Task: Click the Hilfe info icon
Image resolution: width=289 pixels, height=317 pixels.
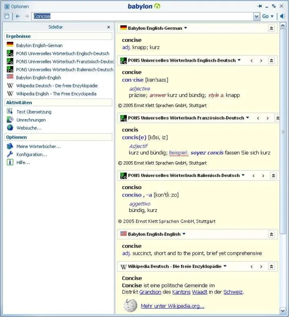Action: (10, 162)
